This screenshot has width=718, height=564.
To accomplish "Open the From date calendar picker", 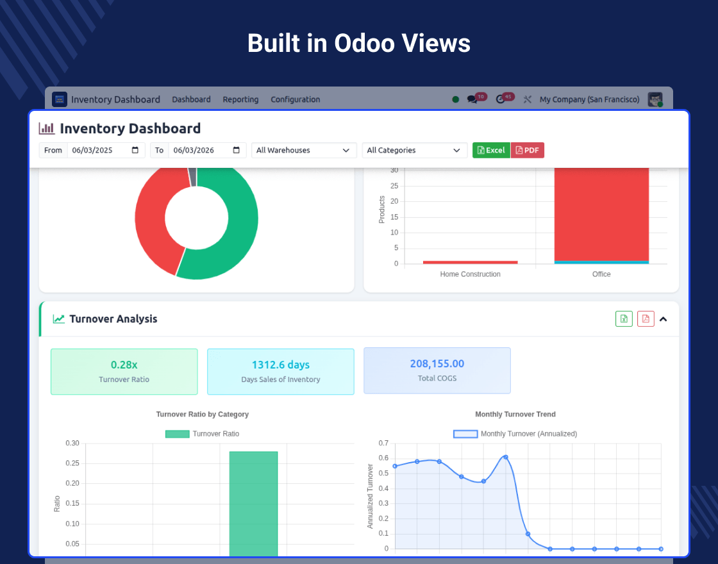I will pos(135,150).
